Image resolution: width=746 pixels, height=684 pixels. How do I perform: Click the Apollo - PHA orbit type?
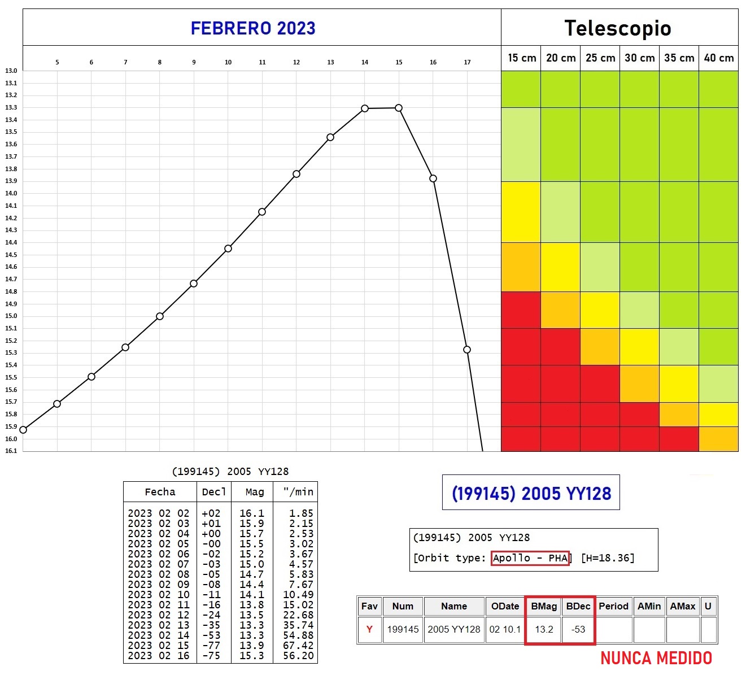530,558
